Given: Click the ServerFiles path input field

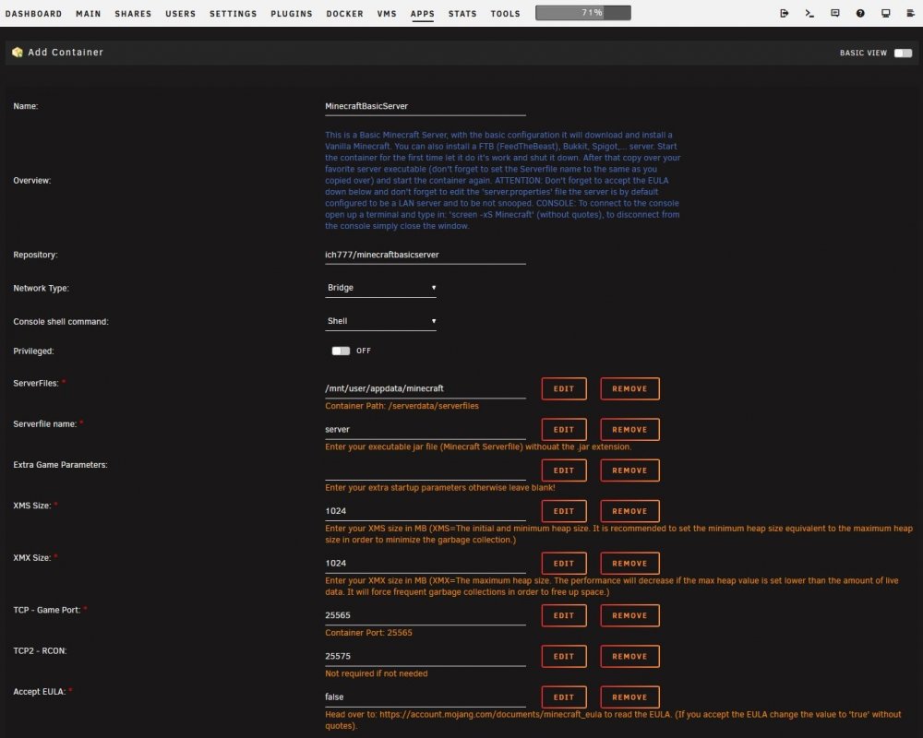Looking at the screenshot, I should point(425,388).
